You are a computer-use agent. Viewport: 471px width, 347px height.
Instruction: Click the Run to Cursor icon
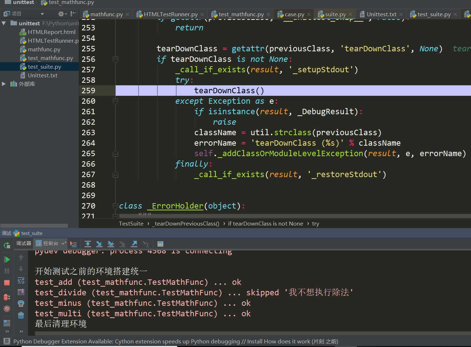146,244
